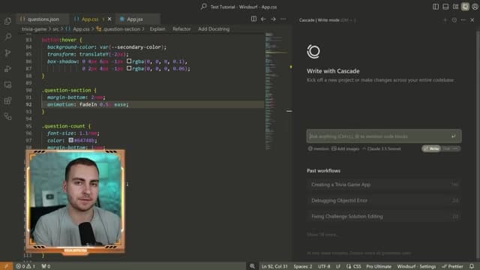The width and height of the screenshot is (480, 270).
Task: Click Ln 92, Col 31 in status bar
Action: coord(274,266)
